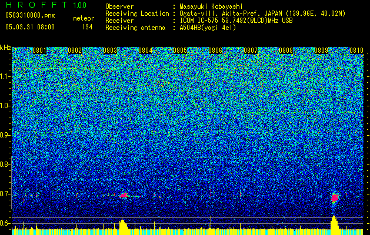
Task: Click the 0806 time marker
Action: (x=215, y=51)
